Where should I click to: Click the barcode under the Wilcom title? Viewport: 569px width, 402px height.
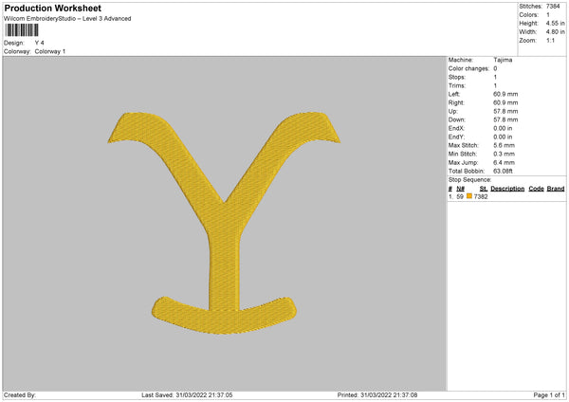22,30
